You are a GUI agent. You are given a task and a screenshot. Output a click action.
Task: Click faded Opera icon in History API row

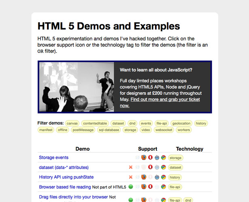(150, 177)
